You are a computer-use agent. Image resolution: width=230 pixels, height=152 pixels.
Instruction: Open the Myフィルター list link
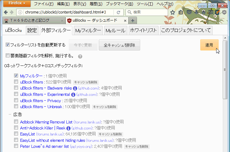[x=31, y=76]
